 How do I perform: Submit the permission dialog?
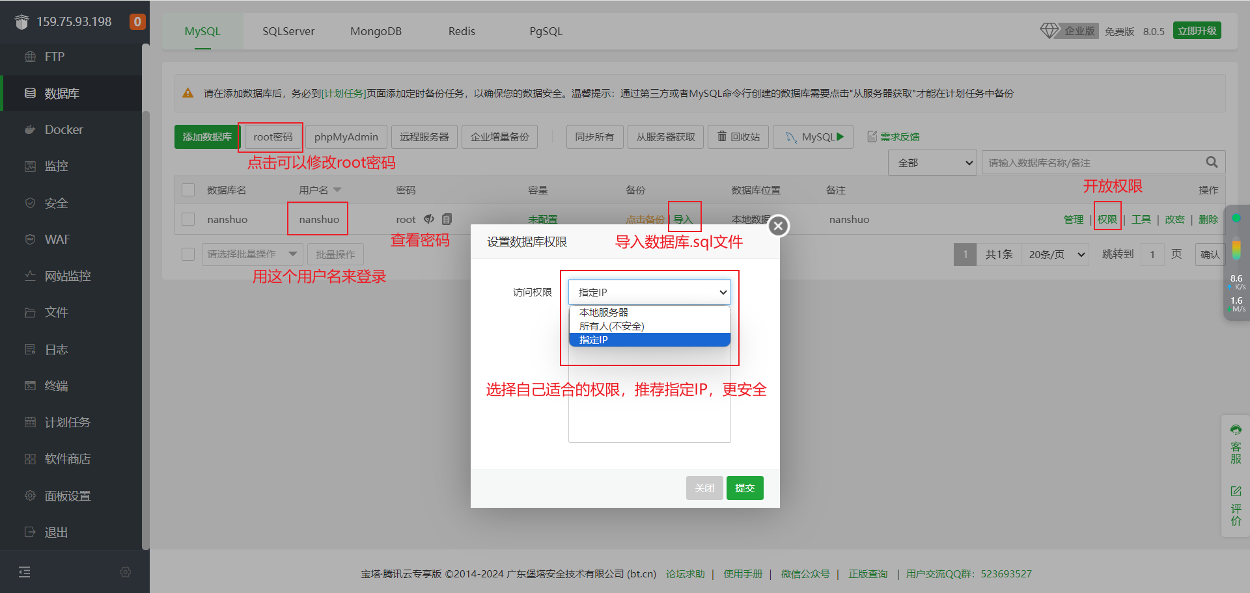(x=745, y=488)
